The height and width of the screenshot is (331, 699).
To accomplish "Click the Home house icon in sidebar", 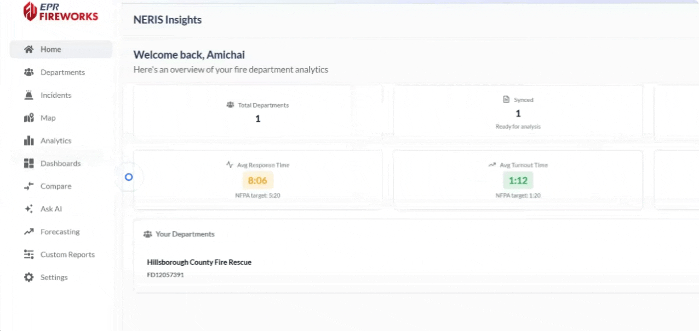I will tap(29, 49).
